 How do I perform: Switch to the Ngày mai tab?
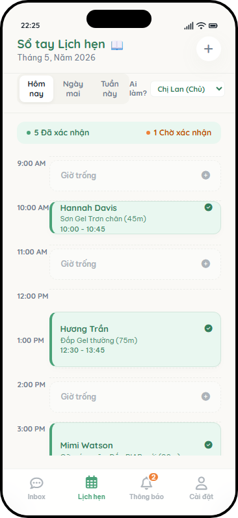(x=73, y=89)
